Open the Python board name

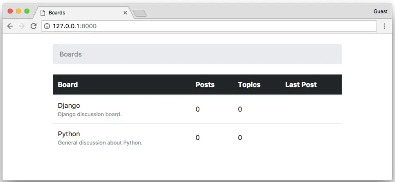tap(69, 134)
